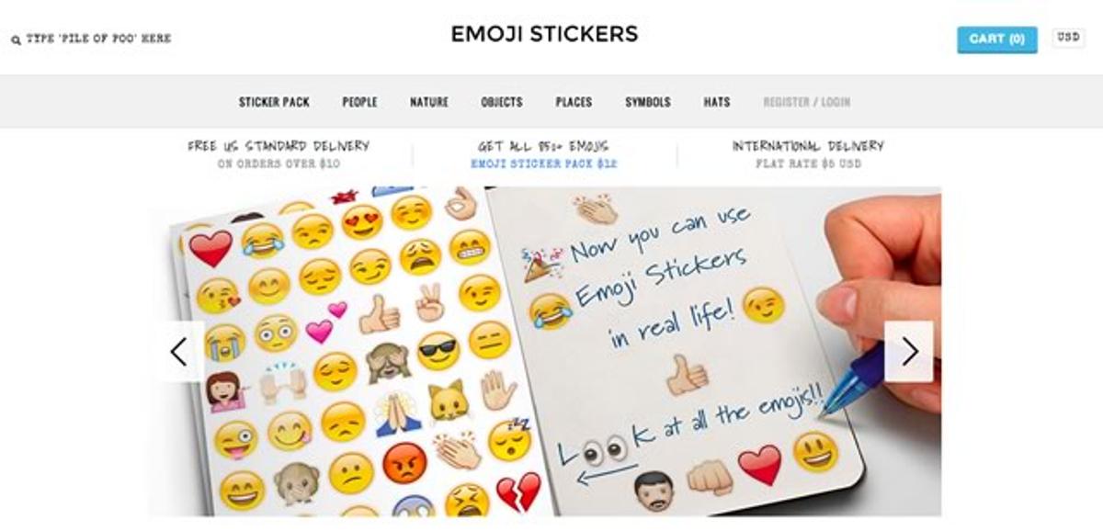The width and height of the screenshot is (1103, 531).
Task: Go to the Nature category
Action: pyautogui.click(x=429, y=102)
